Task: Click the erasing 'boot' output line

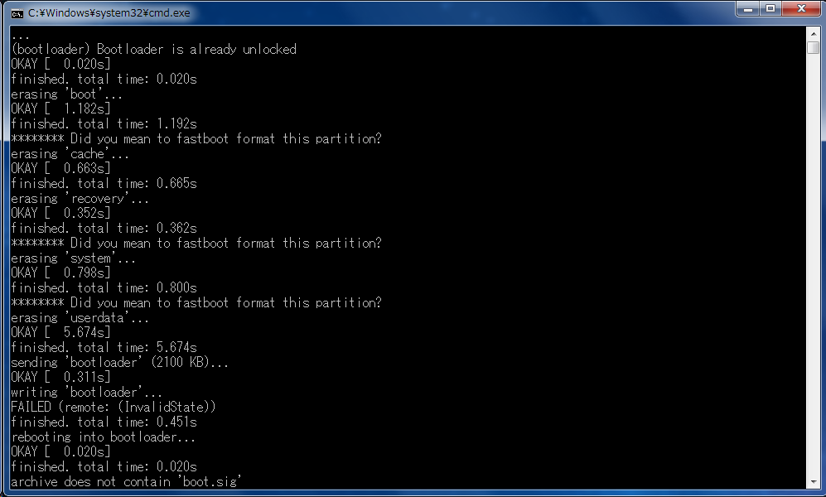Action: pos(66,94)
